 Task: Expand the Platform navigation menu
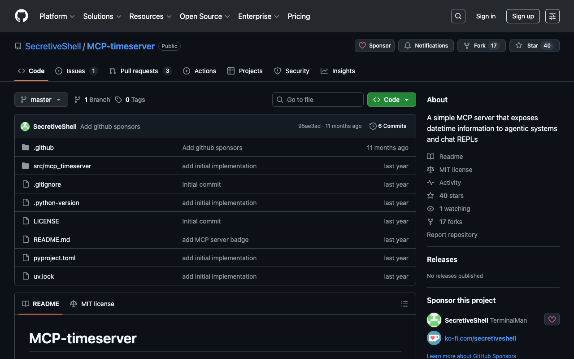57,16
